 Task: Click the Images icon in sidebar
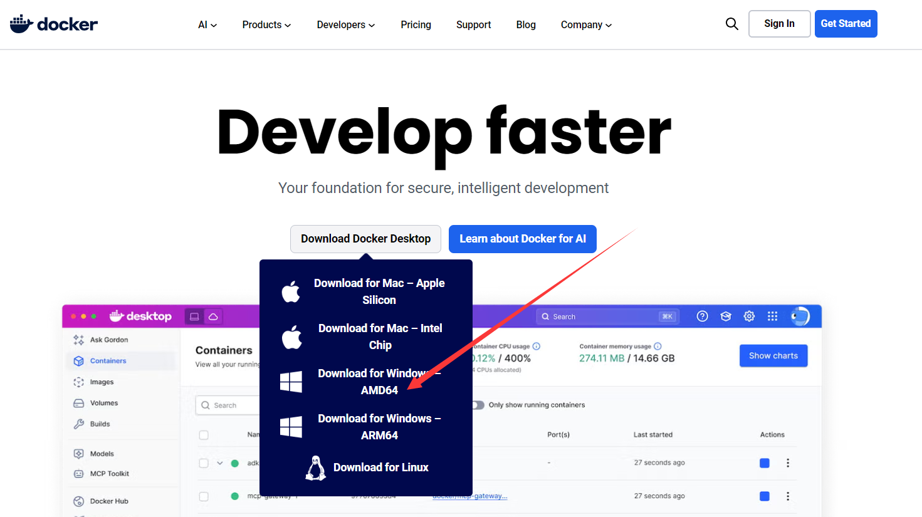pos(78,382)
